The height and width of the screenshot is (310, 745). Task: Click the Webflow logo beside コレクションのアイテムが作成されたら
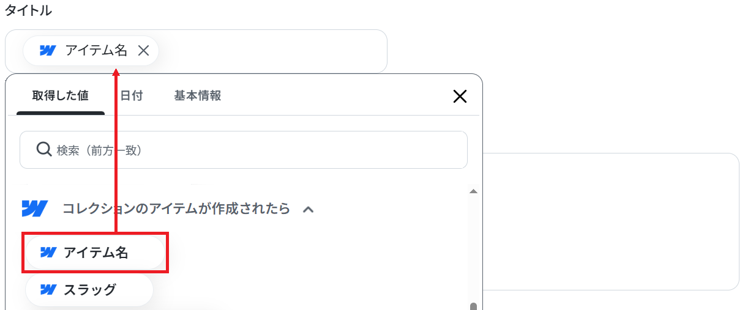click(x=34, y=209)
